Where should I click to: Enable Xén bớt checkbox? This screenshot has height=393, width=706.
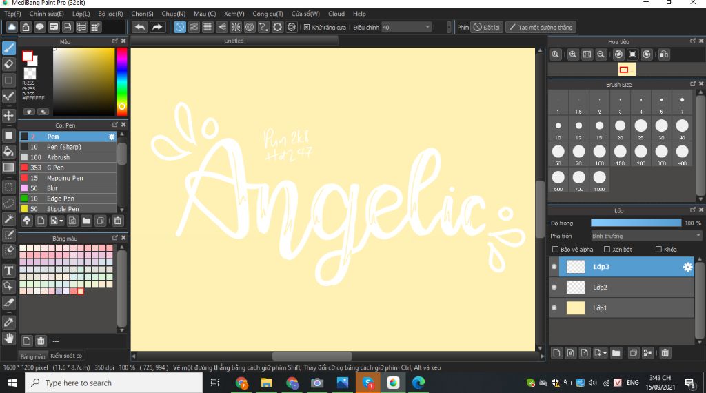coord(607,250)
